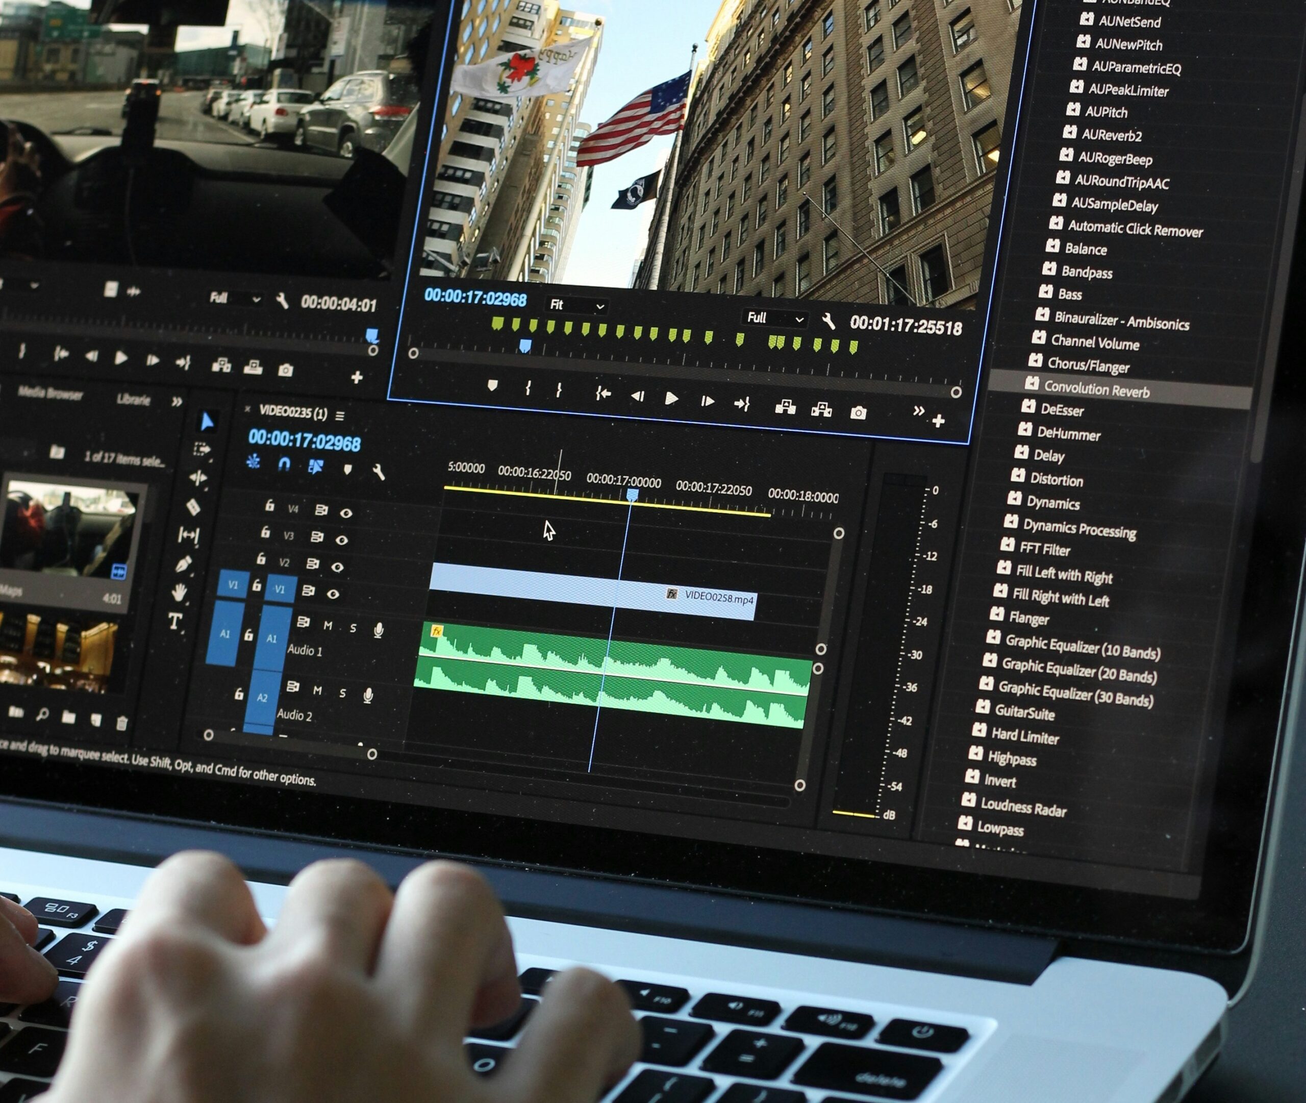1306x1103 pixels.
Task: Hide track V4 with eye icon
Action: coord(346,513)
